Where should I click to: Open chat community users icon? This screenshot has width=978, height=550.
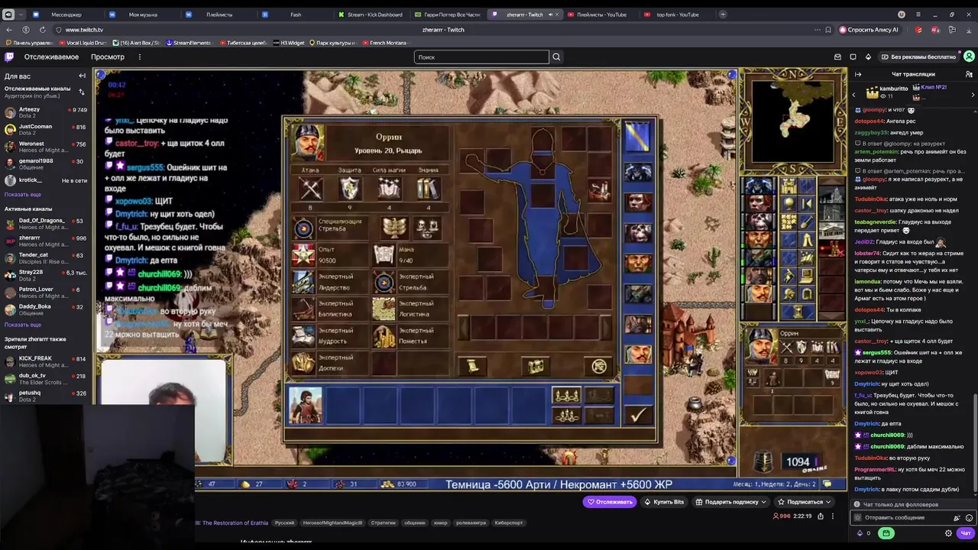[x=969, y=74]
